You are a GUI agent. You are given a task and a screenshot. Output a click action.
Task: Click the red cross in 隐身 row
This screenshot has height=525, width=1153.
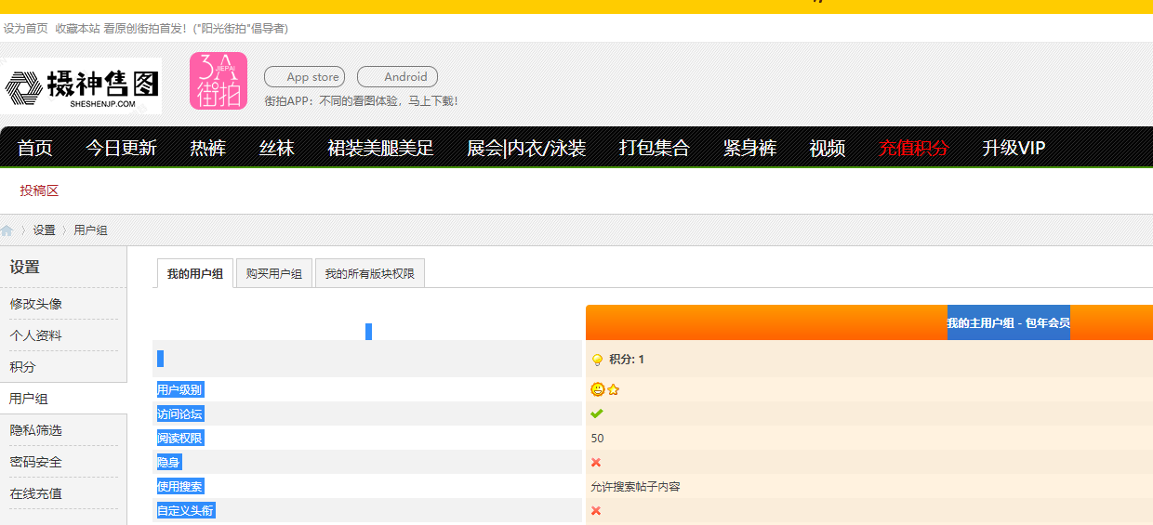click(596, 462)
